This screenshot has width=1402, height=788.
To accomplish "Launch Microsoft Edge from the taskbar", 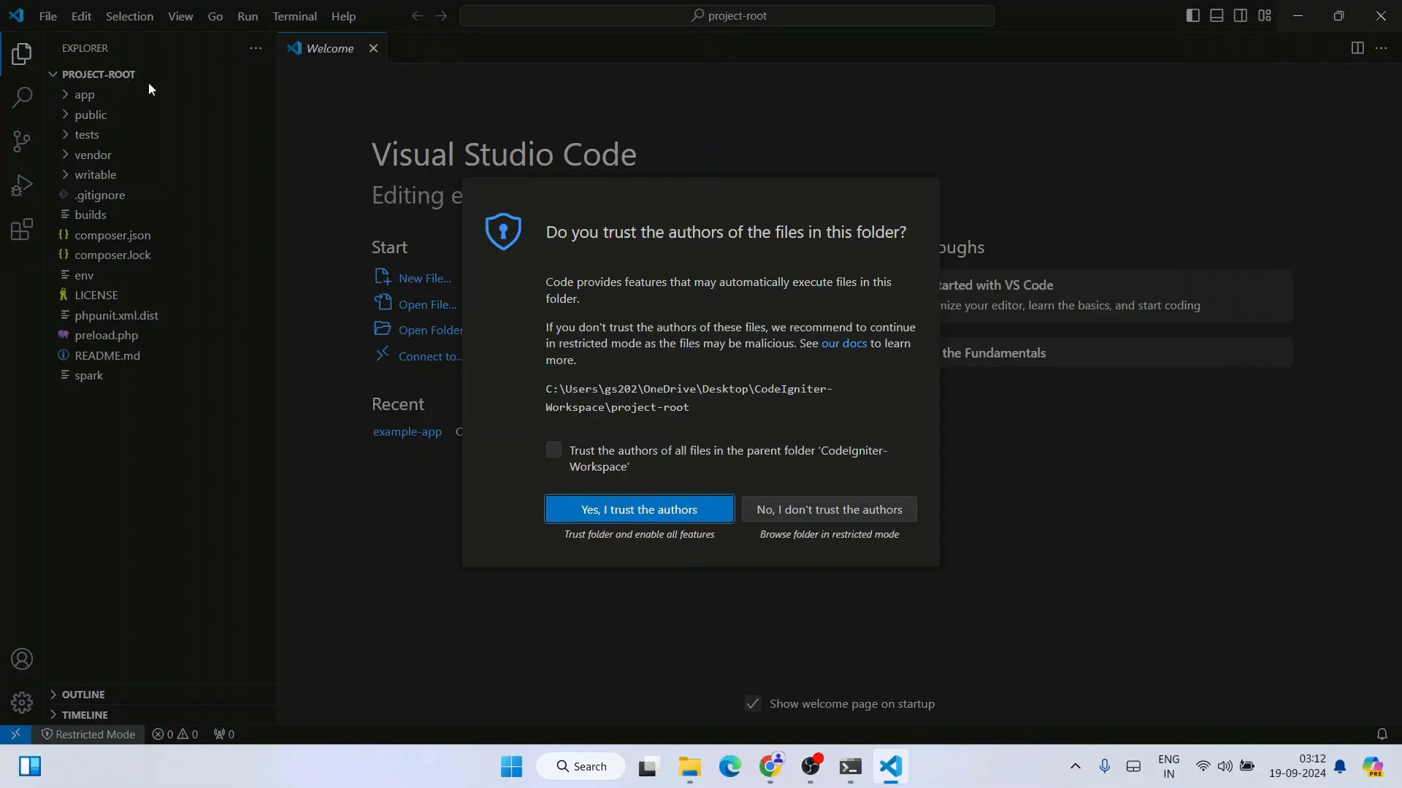I will click(x=730, y=767).
